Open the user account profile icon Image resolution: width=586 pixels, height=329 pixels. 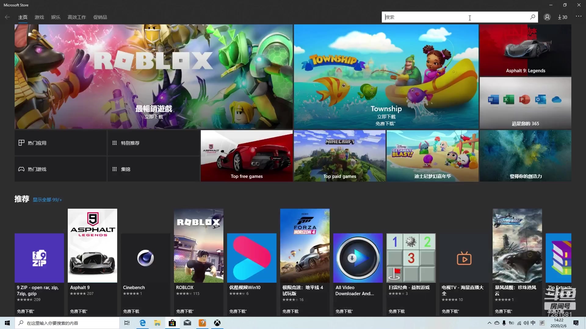click(547, 17)
